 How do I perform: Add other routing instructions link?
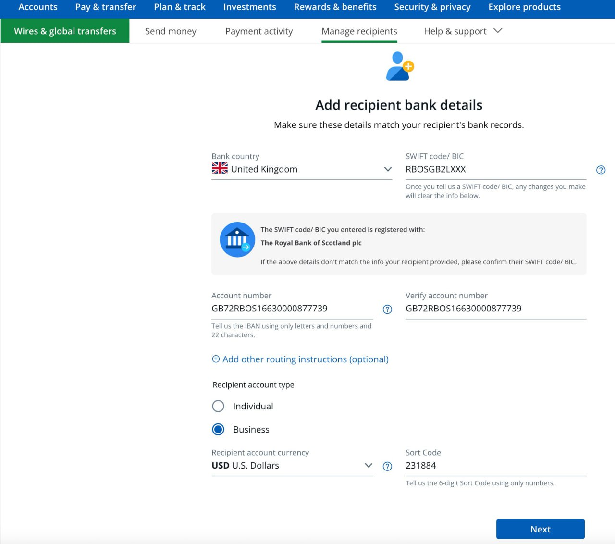305,359
